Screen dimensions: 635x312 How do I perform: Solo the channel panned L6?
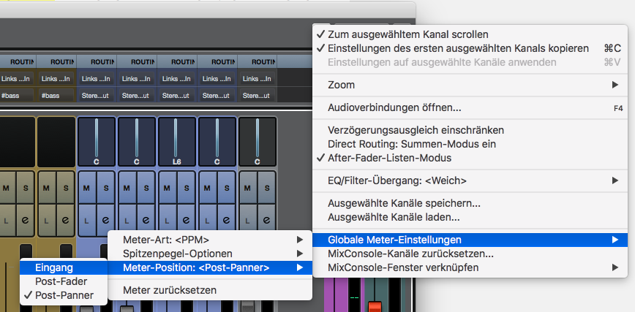(186, 188)
